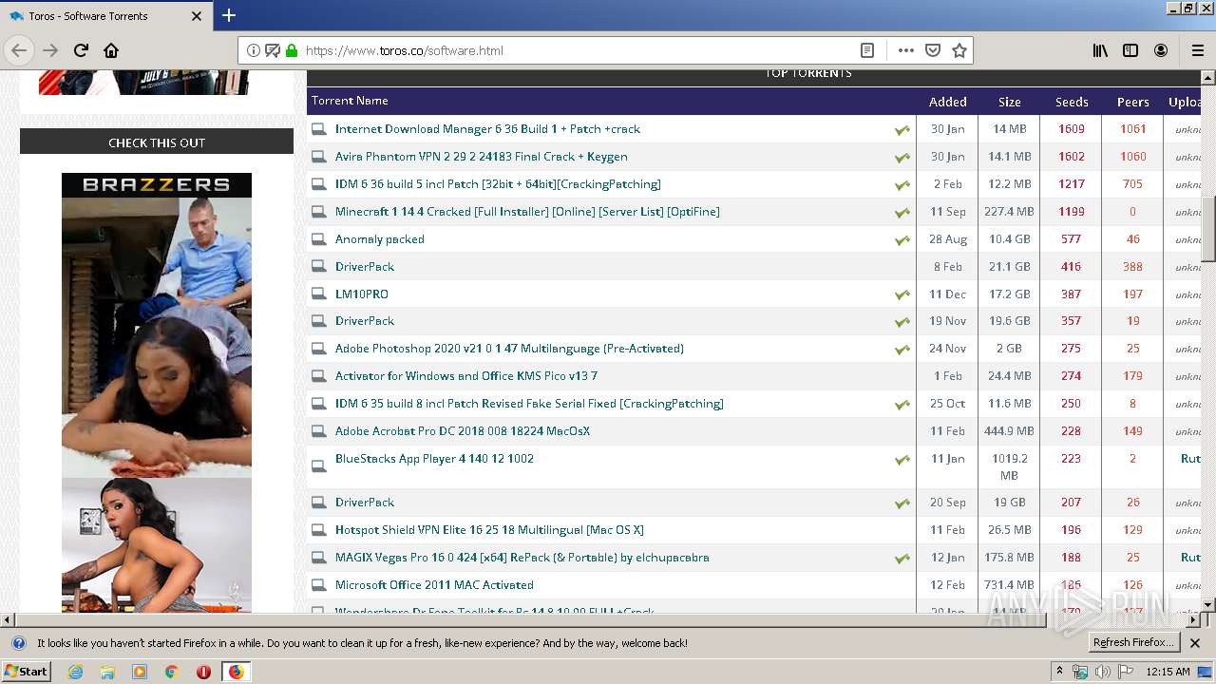Click the Added column header
Image resolution: width=1216 pixels, height=684 pixels.
click(x=948, y=102)
